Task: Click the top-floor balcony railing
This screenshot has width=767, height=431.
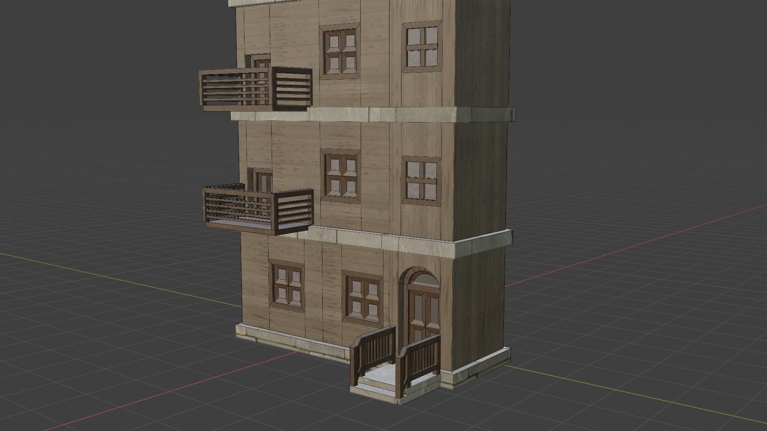Action: pyautogui.click(x=256, y=89)
